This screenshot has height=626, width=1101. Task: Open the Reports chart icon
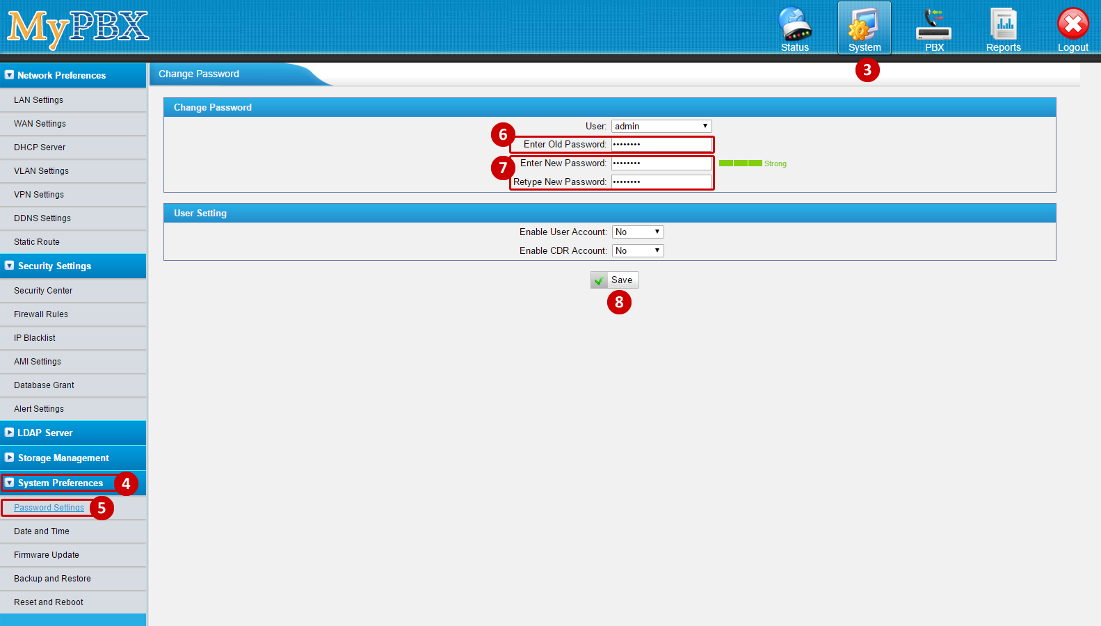tap(1003, 25)
